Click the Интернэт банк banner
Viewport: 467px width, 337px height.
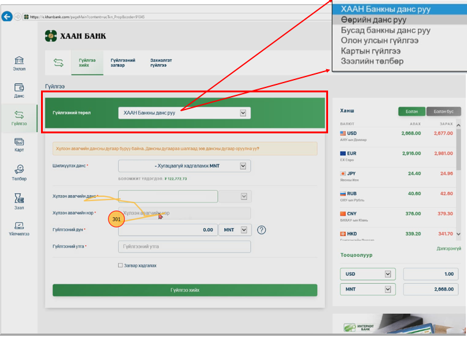pyautogui.click(x=400, y=324)
